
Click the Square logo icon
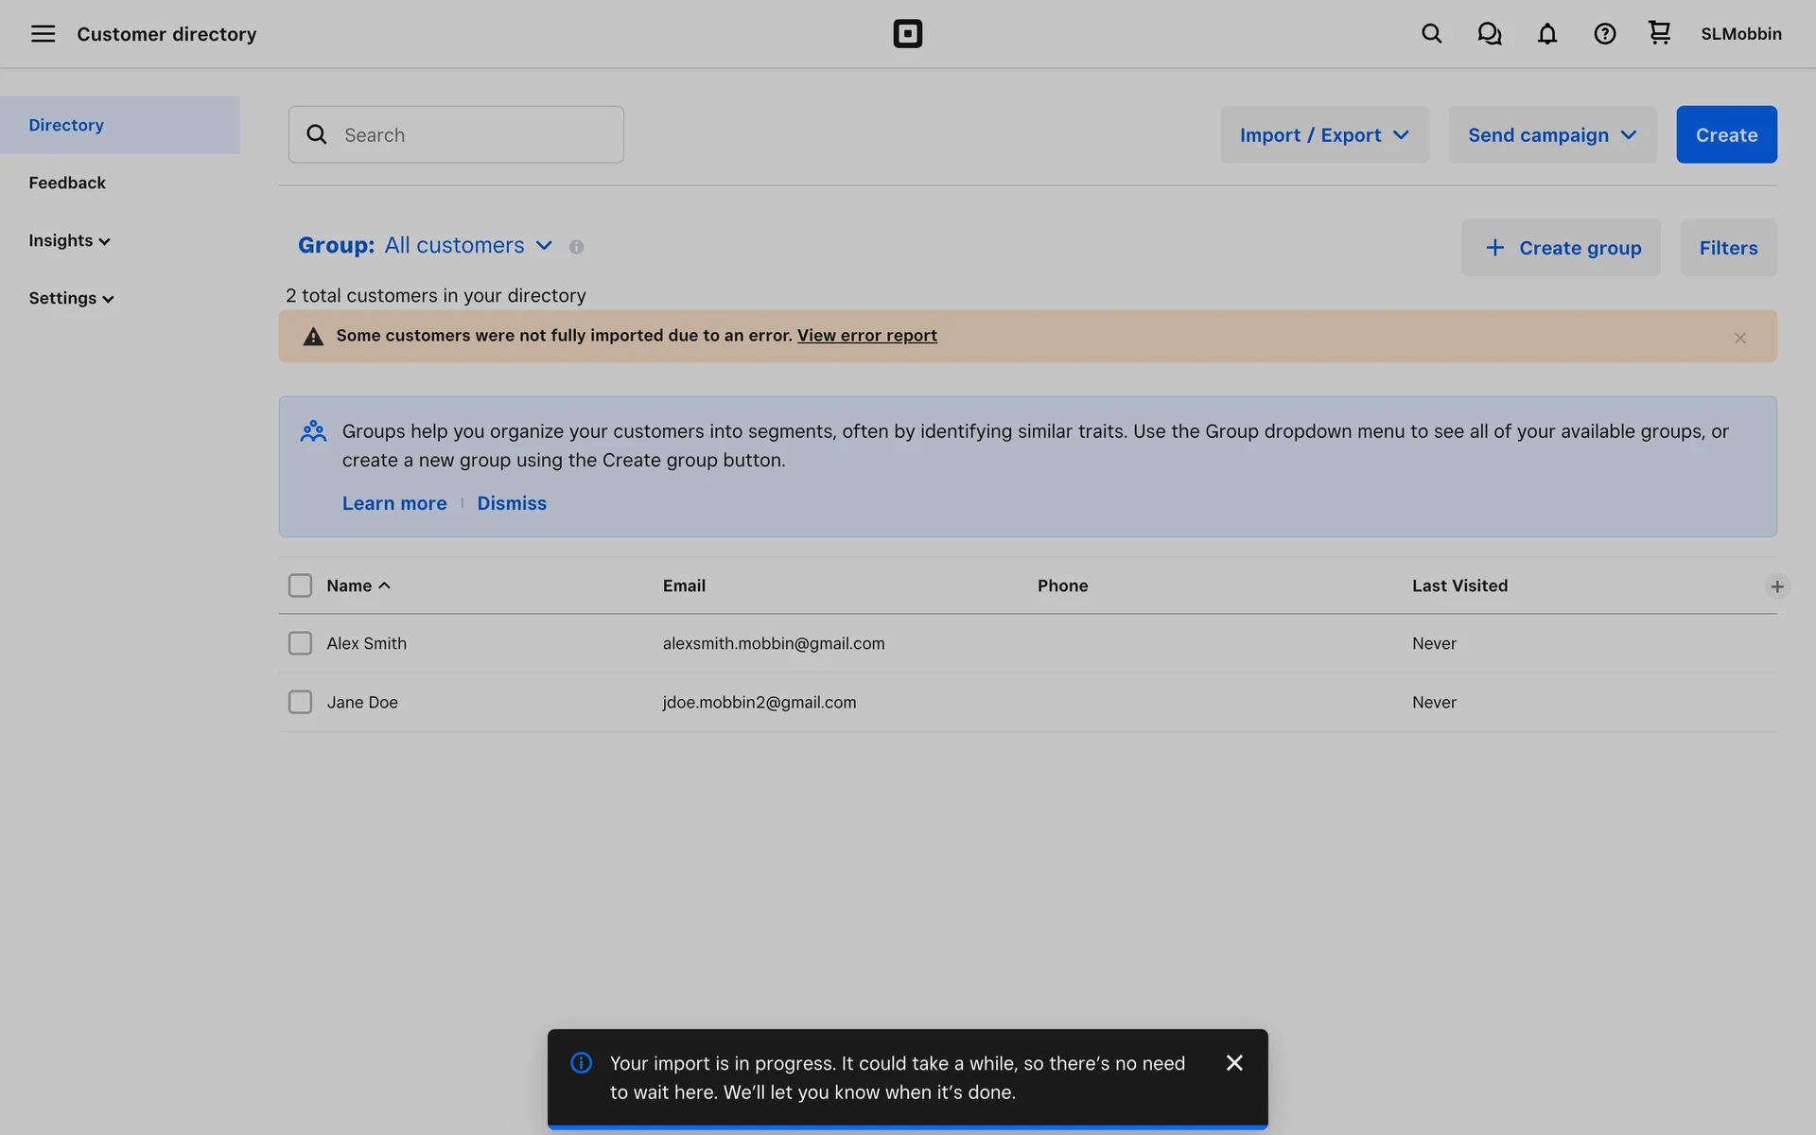pyautogui.click(x=907, y=34)
